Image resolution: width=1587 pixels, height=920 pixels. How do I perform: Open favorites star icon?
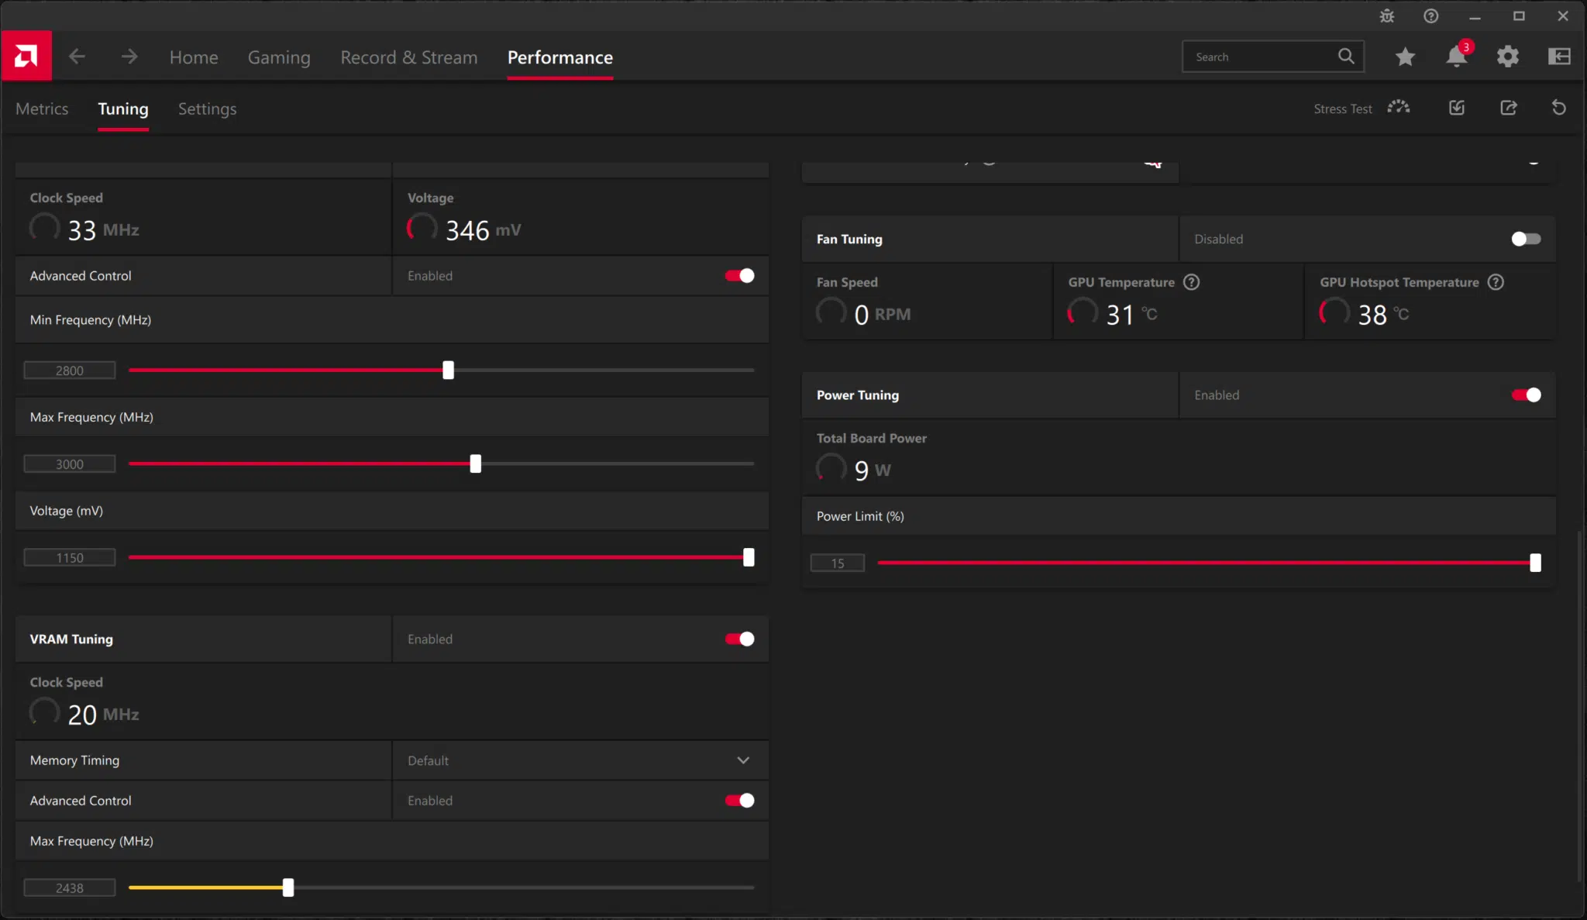coord(1405,57)
